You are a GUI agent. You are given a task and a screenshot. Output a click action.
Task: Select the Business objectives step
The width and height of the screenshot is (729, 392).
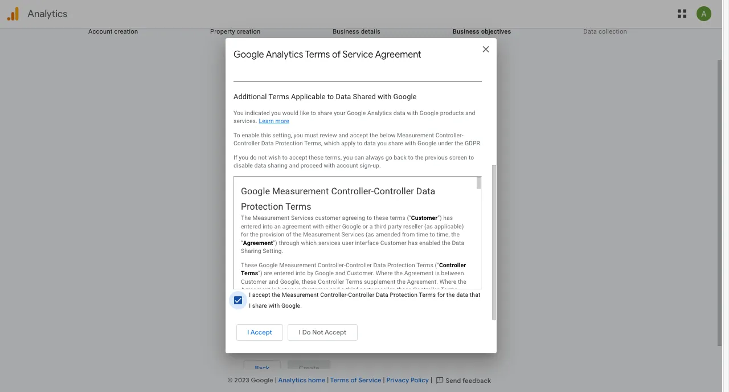pos(482,31)
